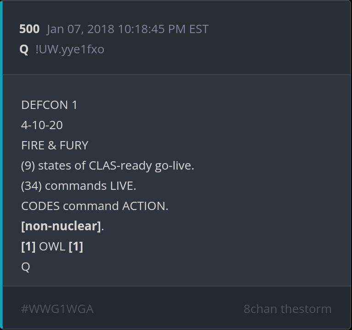Click the (9) number in states line
Viewport: 352px width, 330px height.
click(28, 165)
